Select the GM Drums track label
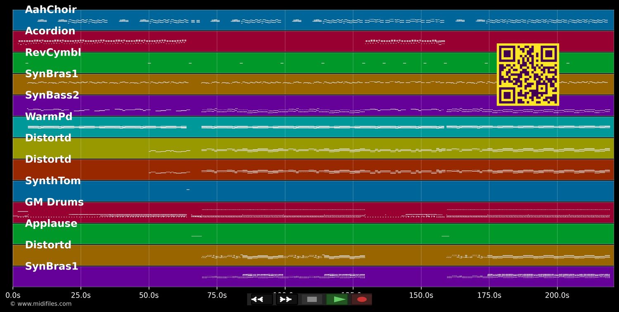This screenshot has height=312, width=619. (x=54, y=202)
